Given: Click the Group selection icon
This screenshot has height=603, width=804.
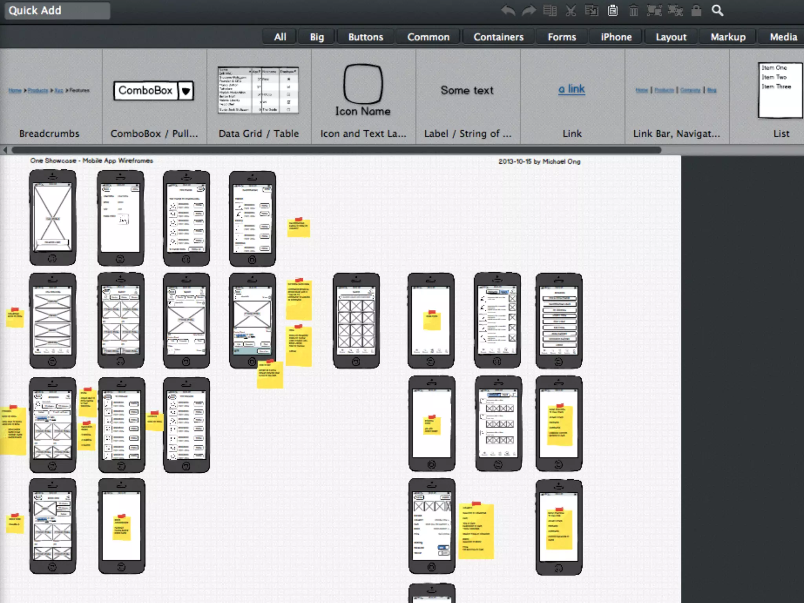Looking at the screenshot, I should point(654,11).
